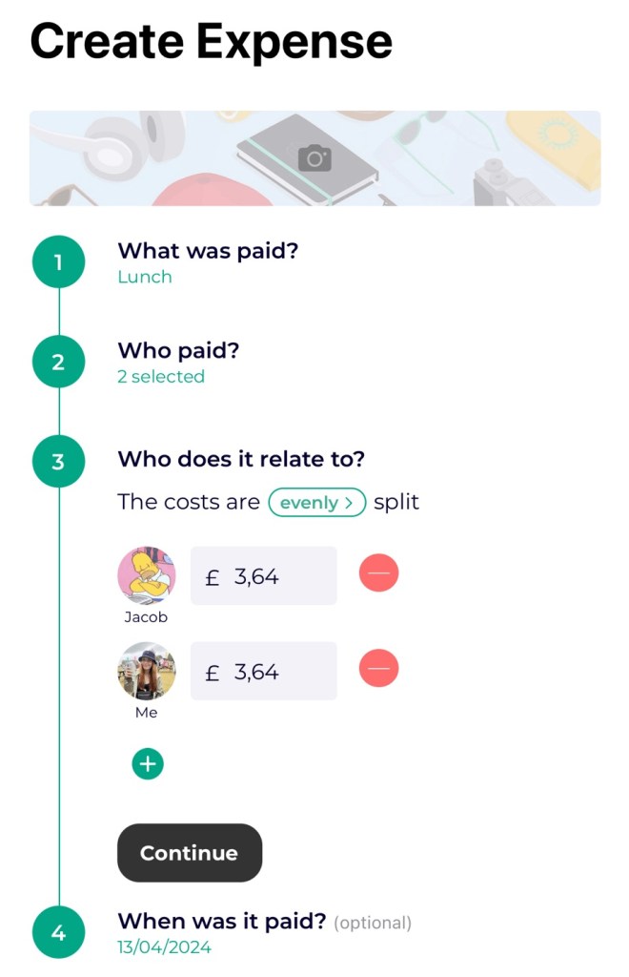This screenshot has height=977, width=629.
Task: Expand the 'What was paid?' section
Action: point(208,251)
